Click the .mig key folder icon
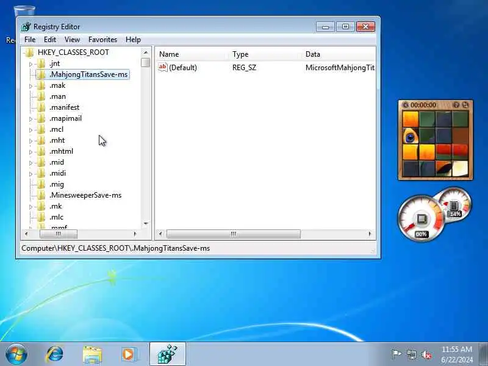This screenshot has width=488, height=366. (x=41, y=184)
